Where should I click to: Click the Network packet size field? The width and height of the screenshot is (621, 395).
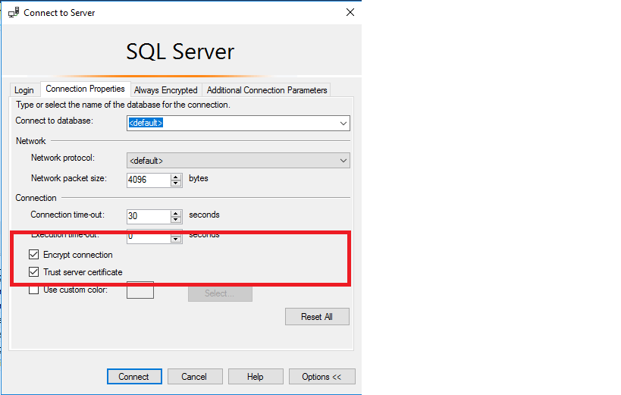tap(149, 180)
